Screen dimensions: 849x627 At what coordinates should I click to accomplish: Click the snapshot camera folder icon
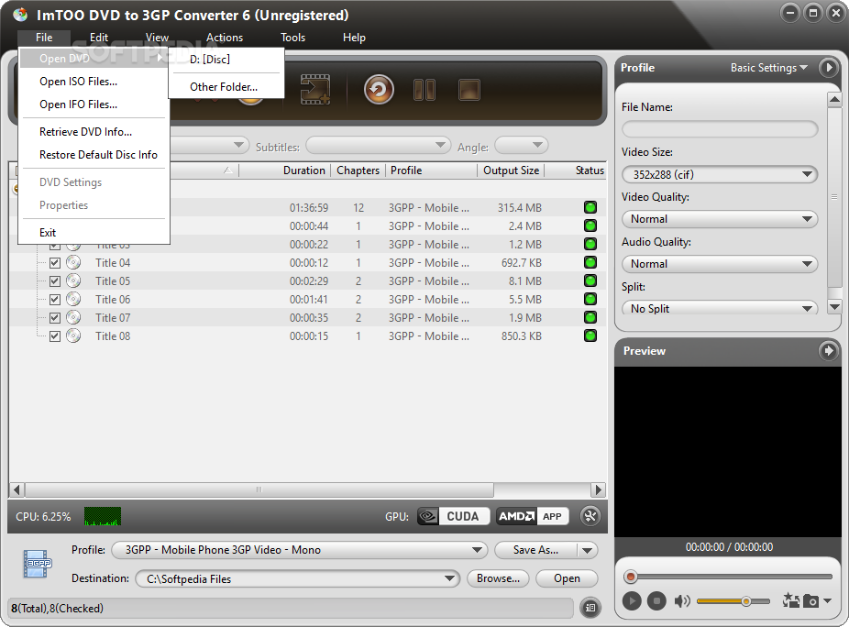[810, 600]
